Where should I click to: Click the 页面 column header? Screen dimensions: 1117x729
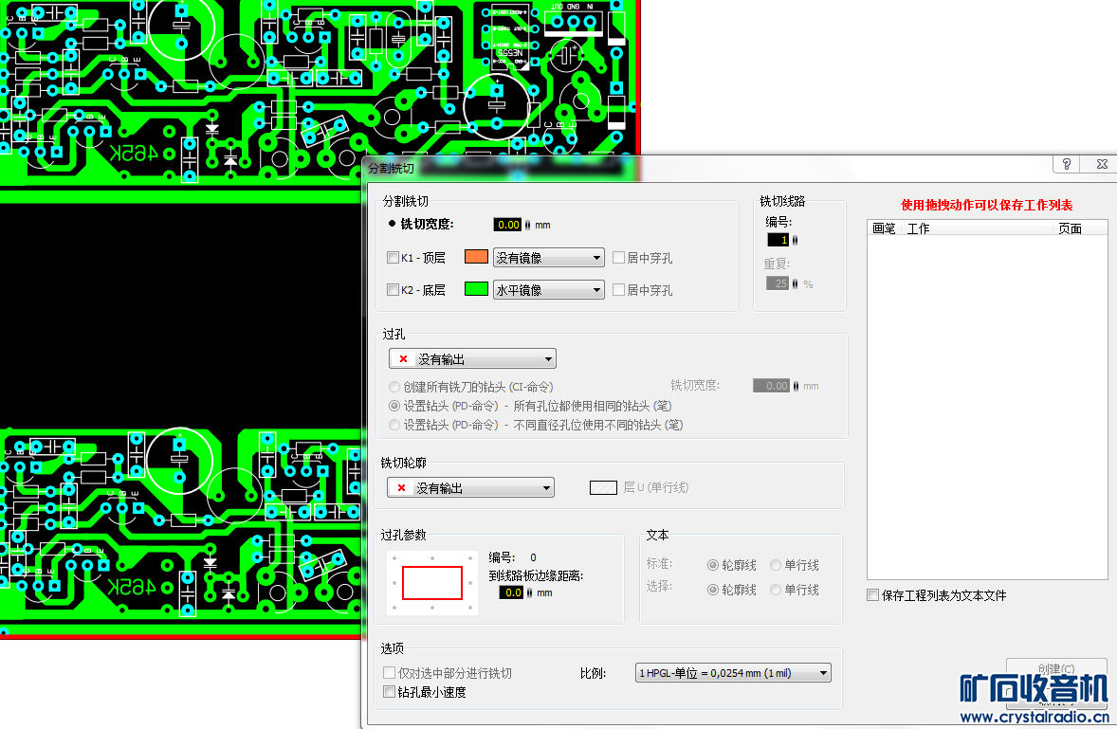click(1079, 228)
